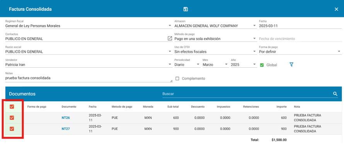
Task: Toggle the select-all documents header checkbox
Action: tap(12, 107)
